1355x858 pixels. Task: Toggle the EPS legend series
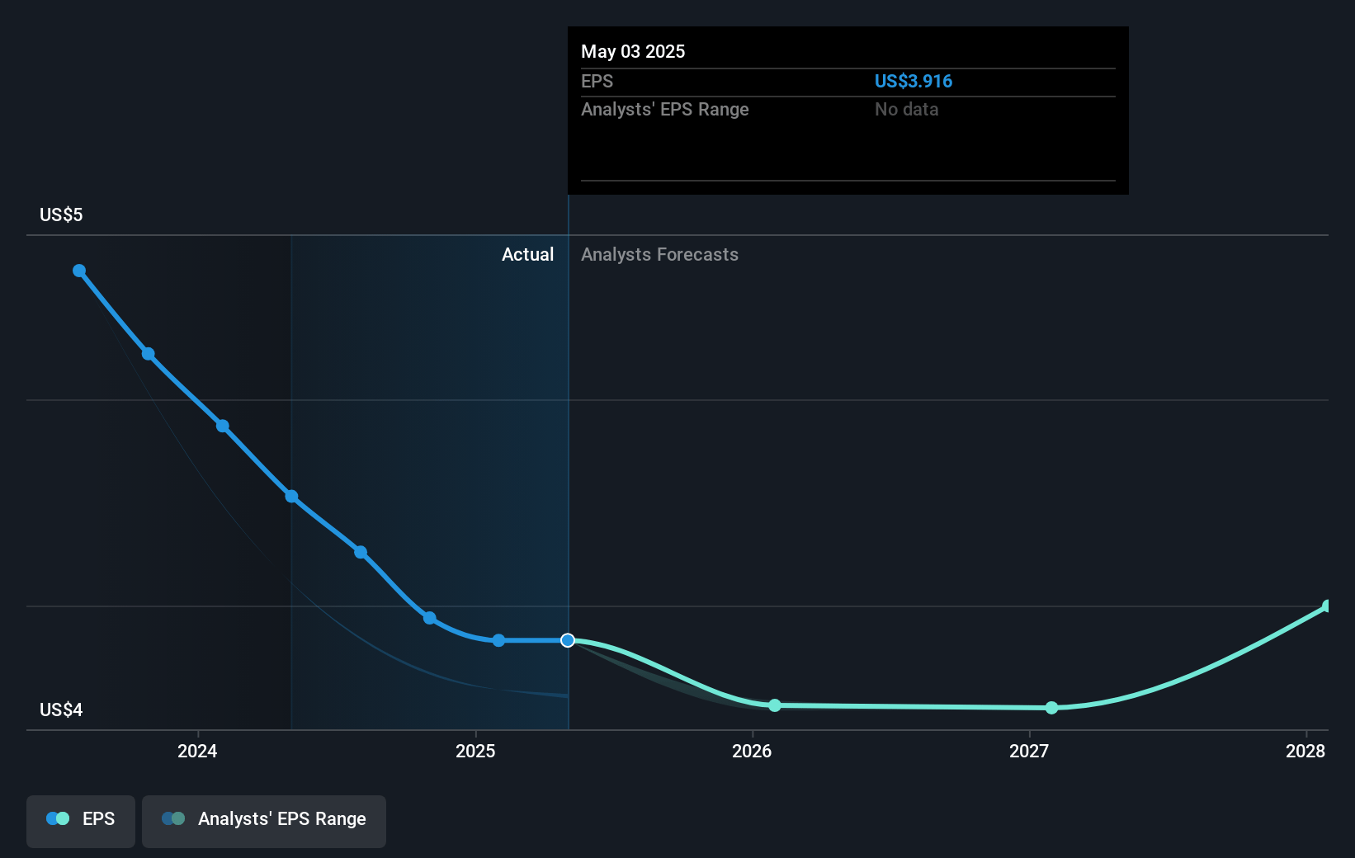point(81,821)
